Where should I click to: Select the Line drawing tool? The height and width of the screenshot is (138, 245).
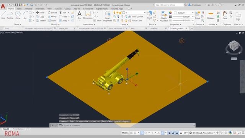coord(3,15)
